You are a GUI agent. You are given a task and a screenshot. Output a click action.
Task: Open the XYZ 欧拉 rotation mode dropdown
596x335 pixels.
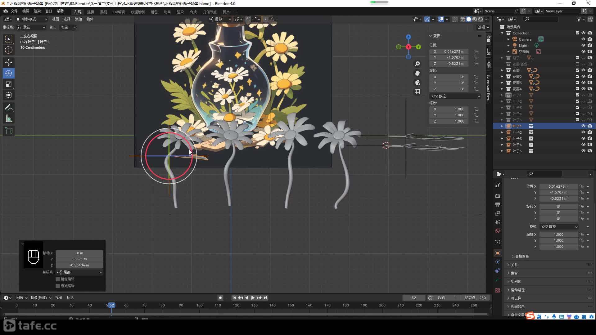point(455,96)
